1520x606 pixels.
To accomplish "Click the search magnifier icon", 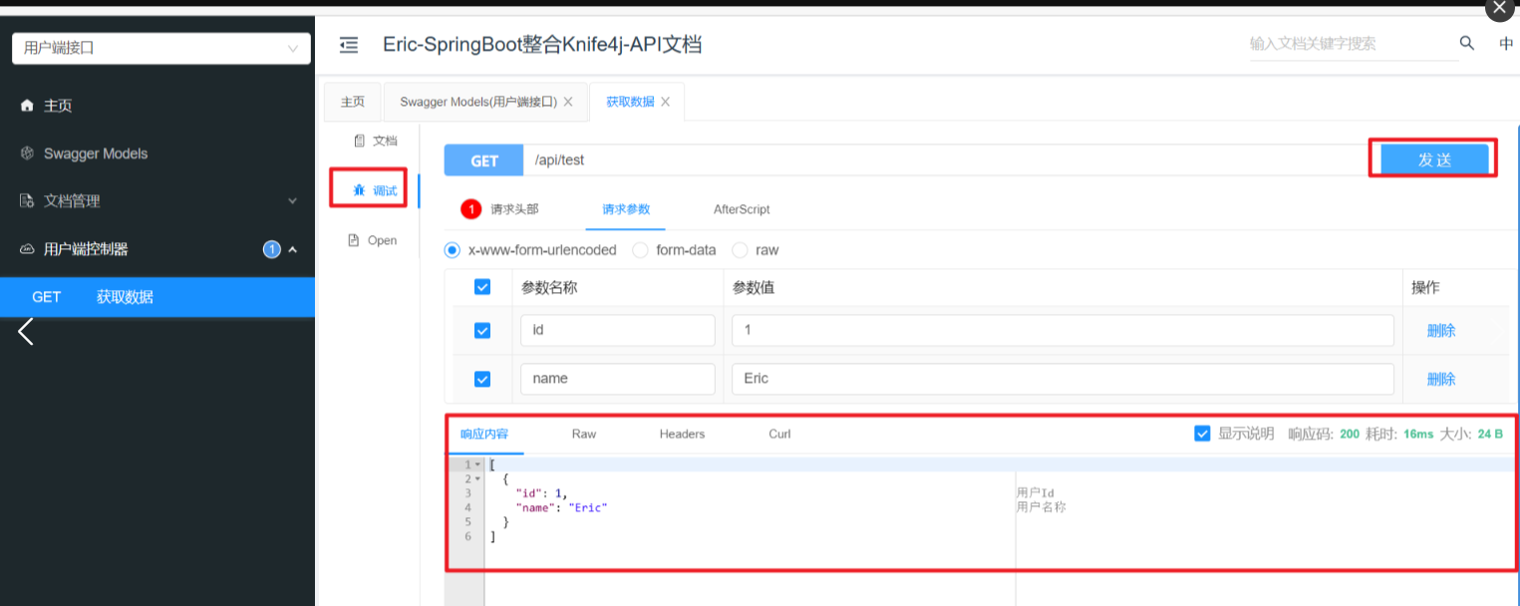I will 1467,43.
